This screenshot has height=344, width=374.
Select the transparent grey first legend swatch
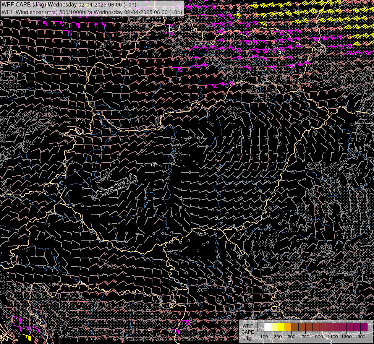[261, 327]
